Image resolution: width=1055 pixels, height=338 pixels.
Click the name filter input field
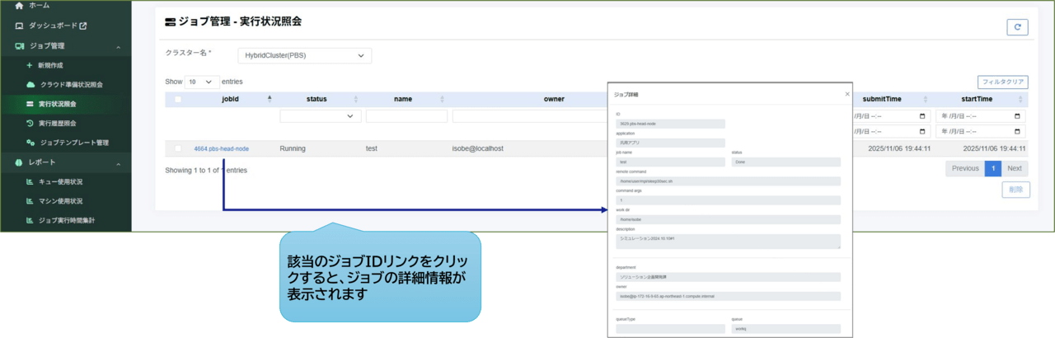[x=406, y=116]
